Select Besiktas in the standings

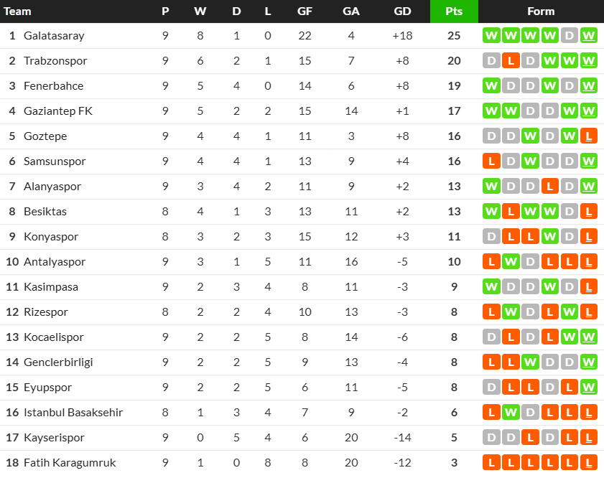(x=45, y=212)
